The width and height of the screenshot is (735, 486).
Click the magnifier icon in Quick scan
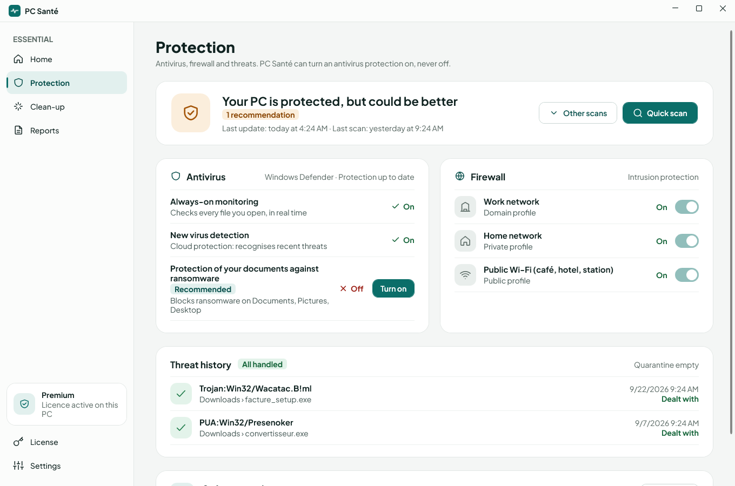638,113
